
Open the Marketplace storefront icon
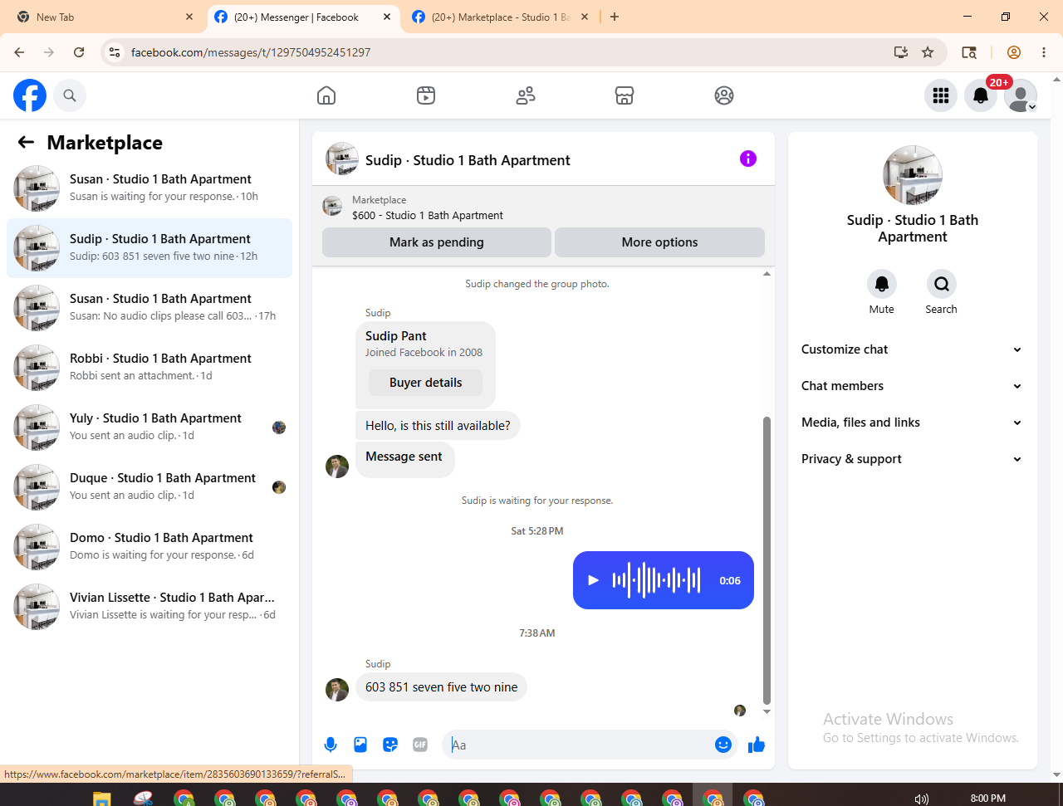point(625,95)
